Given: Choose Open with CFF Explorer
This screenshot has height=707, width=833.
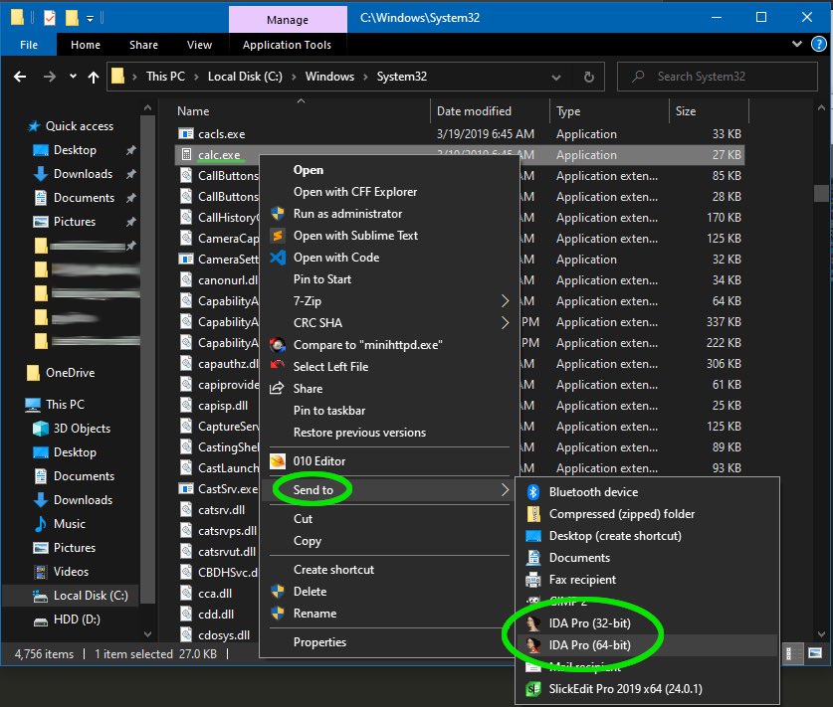Looking at the screenshot, I should pos(355,192).
